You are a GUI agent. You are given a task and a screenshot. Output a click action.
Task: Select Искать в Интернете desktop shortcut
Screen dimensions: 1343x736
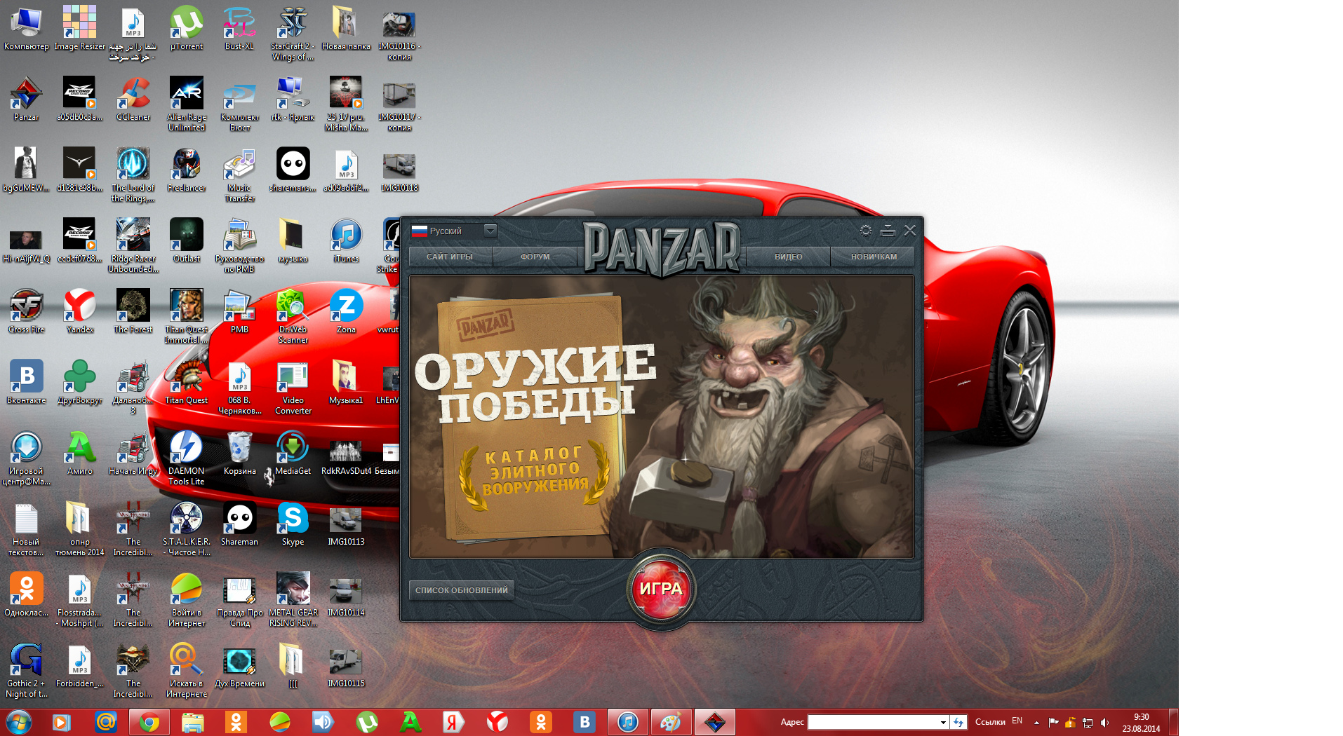coord(187,671)
